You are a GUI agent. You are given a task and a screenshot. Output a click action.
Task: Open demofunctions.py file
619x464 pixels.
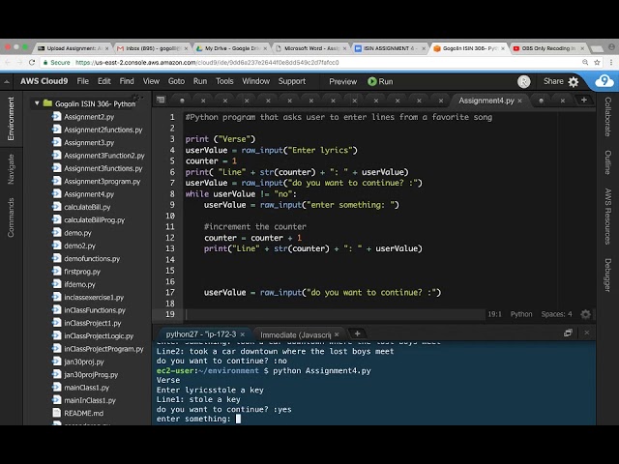click(92, 259)
